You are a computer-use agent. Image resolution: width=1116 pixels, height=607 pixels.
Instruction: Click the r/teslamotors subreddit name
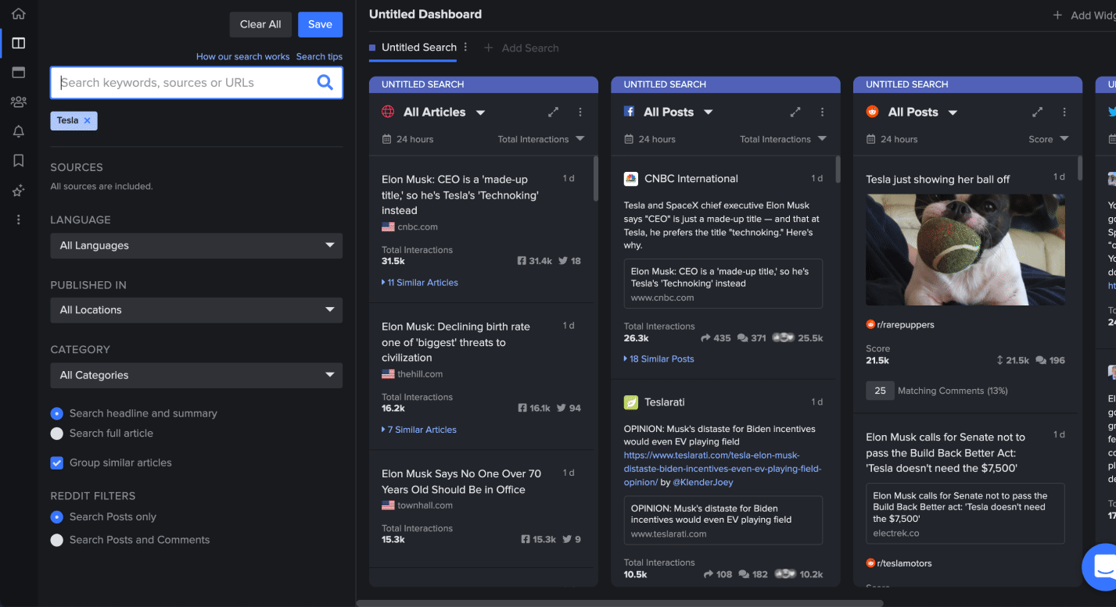[905, 563]
